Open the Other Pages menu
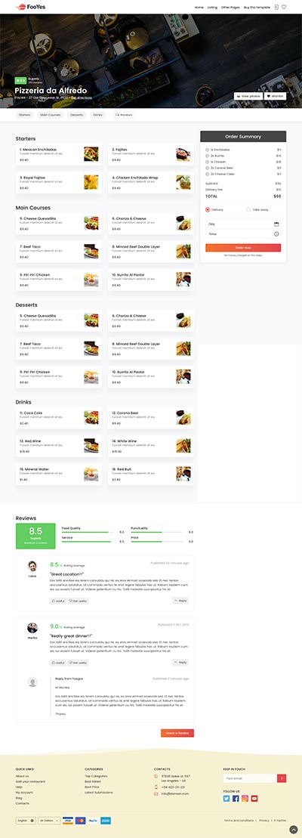 click(230, 8)
